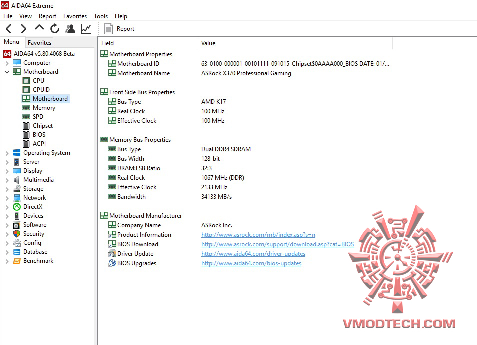Viewport: 477px width, 345px height.
Task: Expand the Network tree node
Action: coord(7,198)
